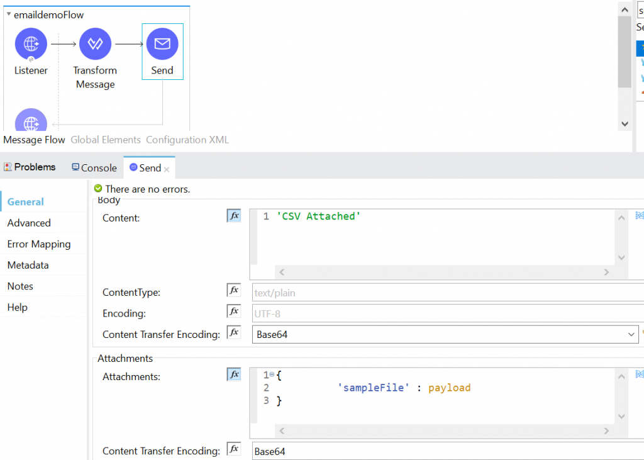This screenshot has height=460, width=644.
Task: Click the fx icon next to Encoding
Action: [x=233, y=311]
